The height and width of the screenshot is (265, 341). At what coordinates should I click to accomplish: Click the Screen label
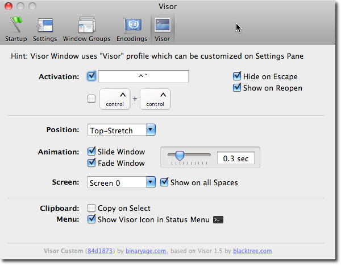(65, 182)
